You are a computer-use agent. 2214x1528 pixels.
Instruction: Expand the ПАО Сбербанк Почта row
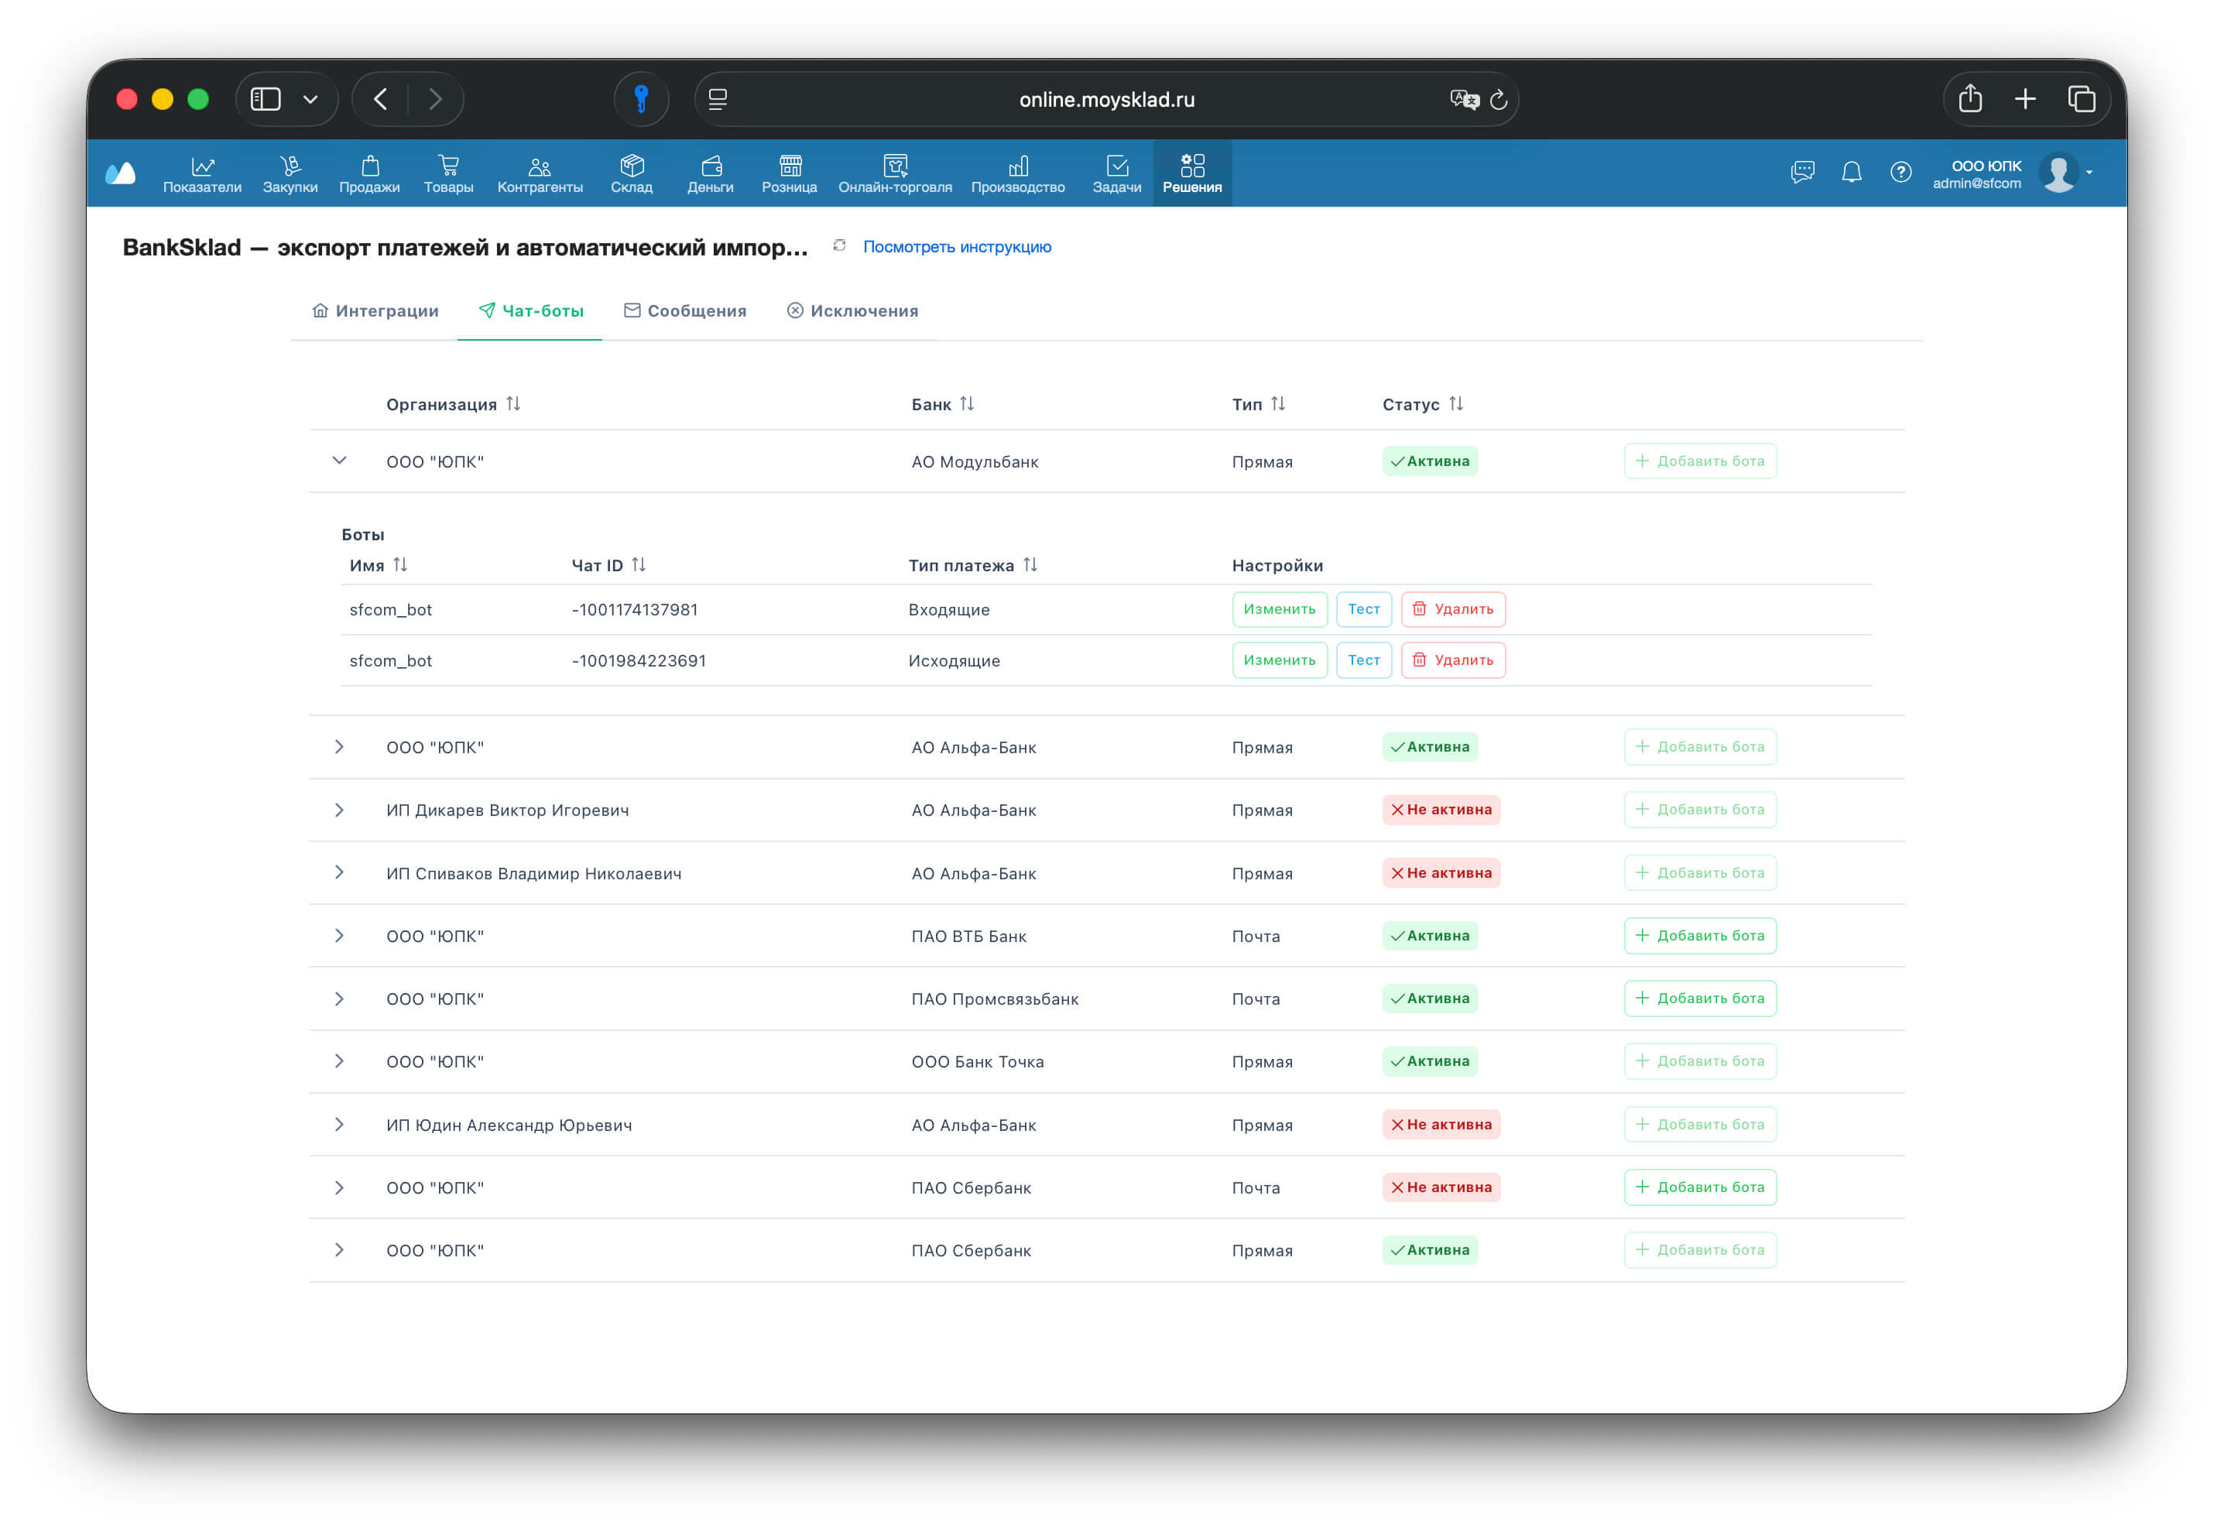(x=339, y=1187)
